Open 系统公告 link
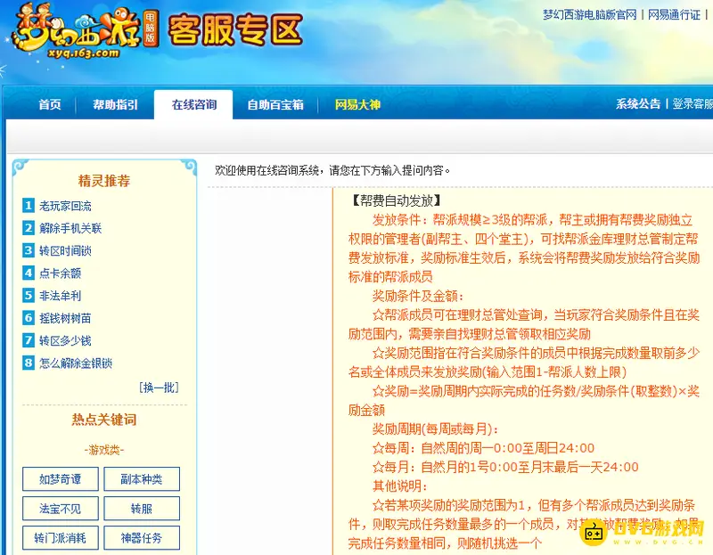Screen dimensions: 713x555 638,103
